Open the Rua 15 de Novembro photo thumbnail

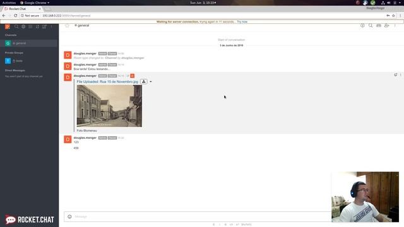click(x=109, y=106)
